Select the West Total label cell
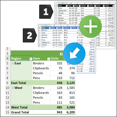Image resolution: width=117 pixels, height=117 pixels. pos(19,107)
